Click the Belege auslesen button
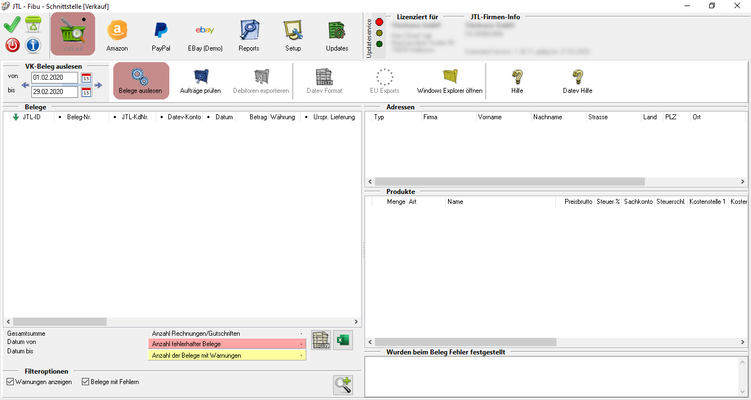Image resolution: width=751 pixels, height=400 pixels. tap(141, 81)
